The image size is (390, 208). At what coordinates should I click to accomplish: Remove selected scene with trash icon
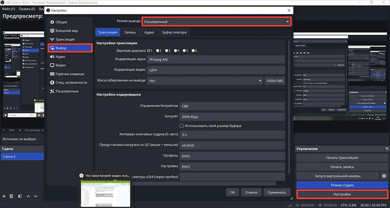(11, 196)
